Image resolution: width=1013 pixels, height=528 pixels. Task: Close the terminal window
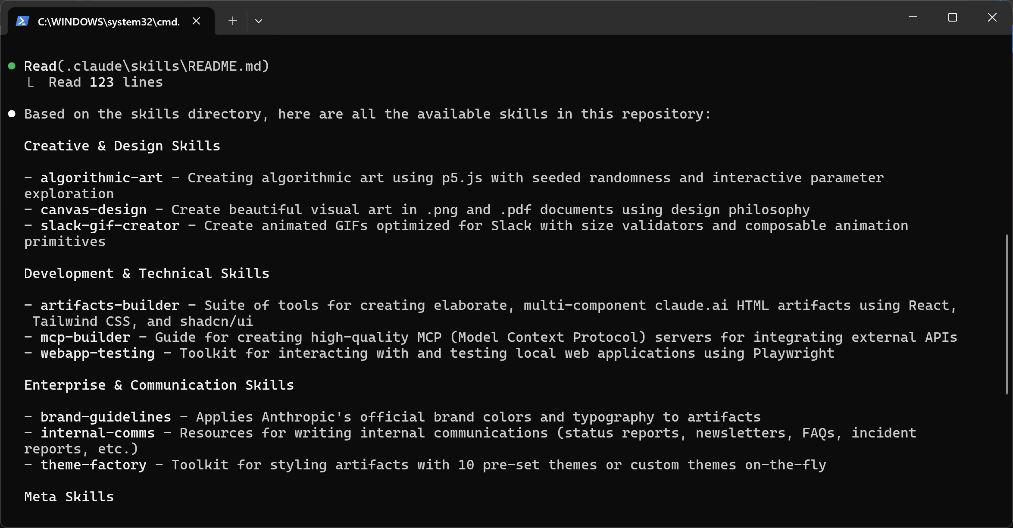pyautogui.click(x=992, y=18)
